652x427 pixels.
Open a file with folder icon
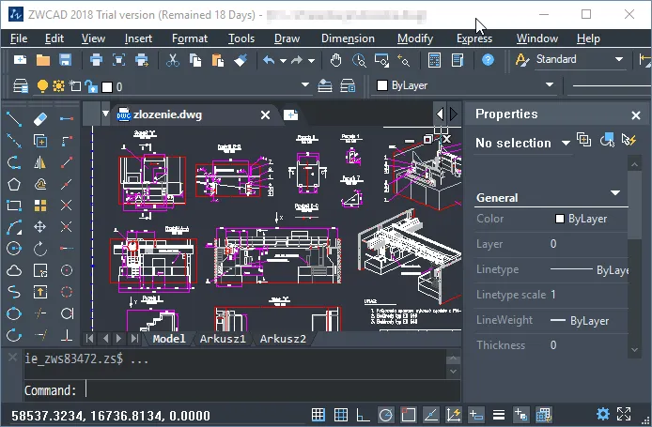[43, 60]
